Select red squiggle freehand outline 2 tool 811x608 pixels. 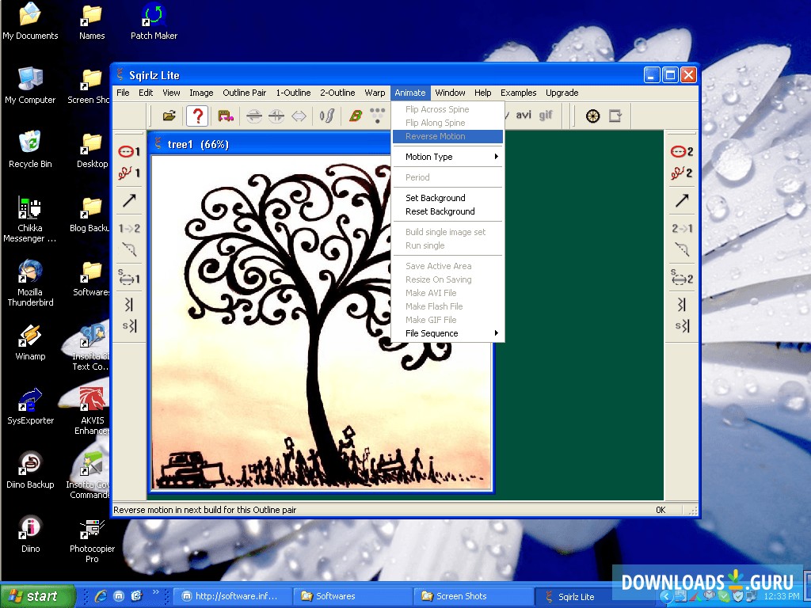682,173
